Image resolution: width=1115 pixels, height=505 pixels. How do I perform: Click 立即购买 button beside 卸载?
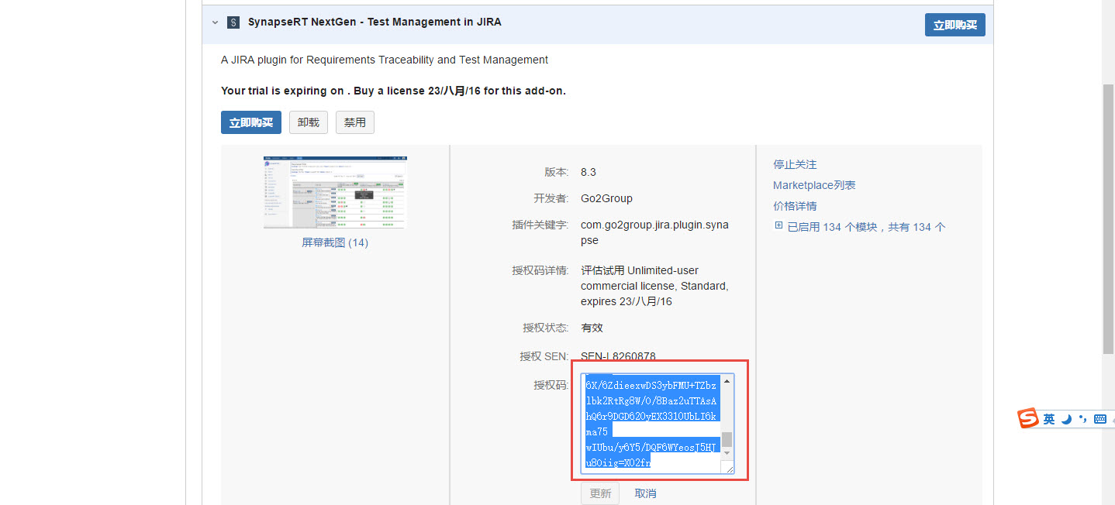coord(251,122)
